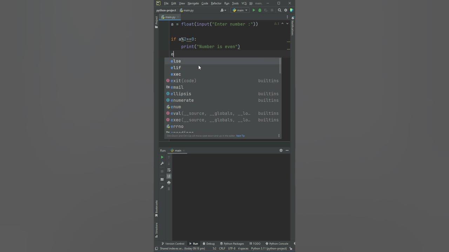Open the Python Console tool window

point(277,244)
